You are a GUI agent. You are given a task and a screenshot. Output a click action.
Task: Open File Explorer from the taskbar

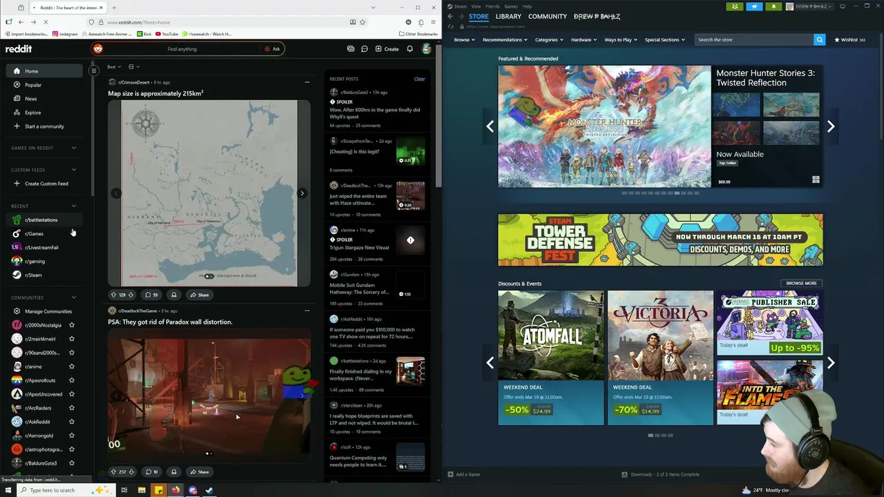pos(142,490)
